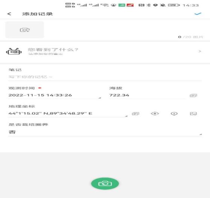
Task: Confirm the record with the blue checkmark
Action: pos(198,14)
